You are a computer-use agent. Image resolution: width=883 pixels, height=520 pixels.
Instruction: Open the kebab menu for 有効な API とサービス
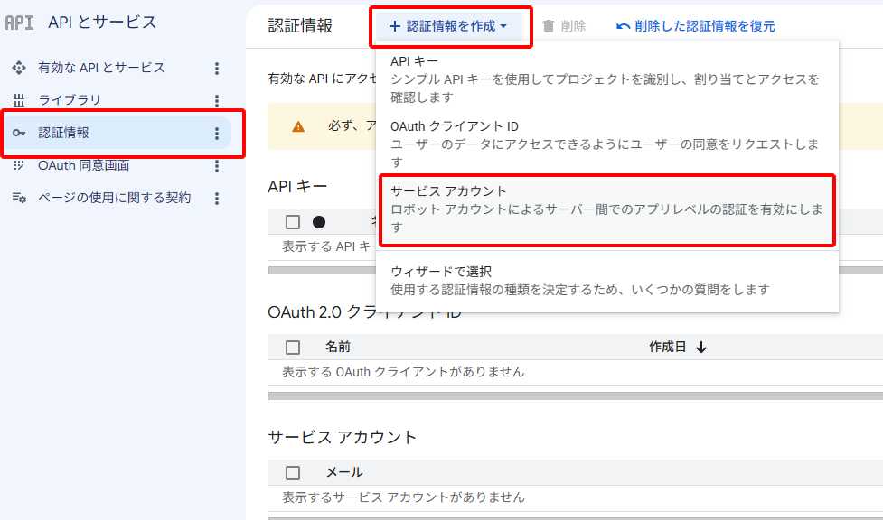click(217, 69)
